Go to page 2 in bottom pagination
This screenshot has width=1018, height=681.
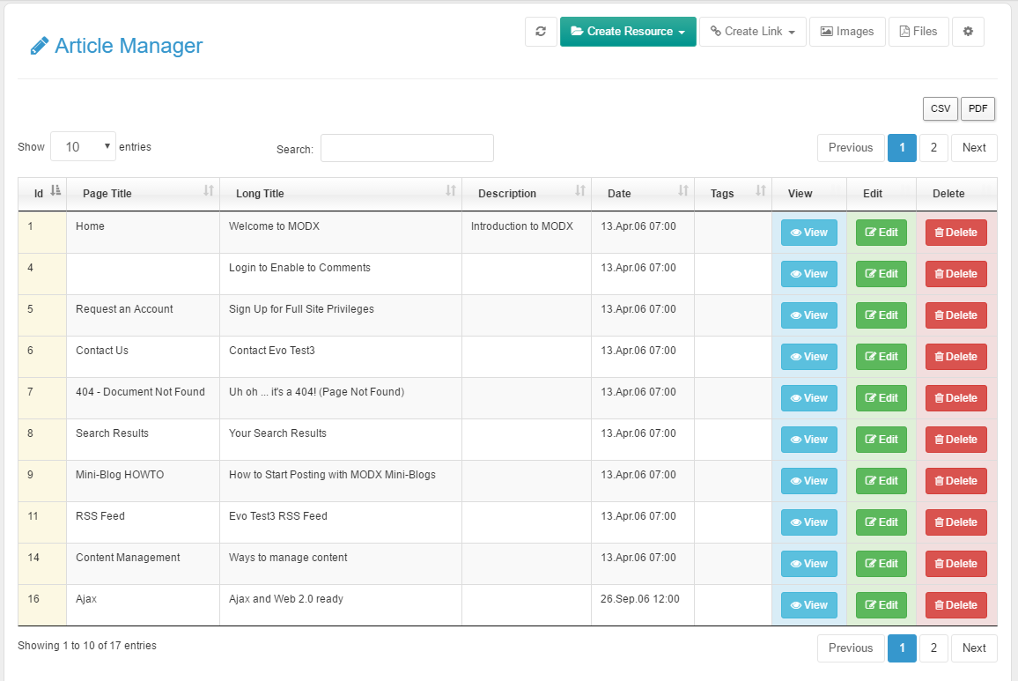[x=933, y=648]
